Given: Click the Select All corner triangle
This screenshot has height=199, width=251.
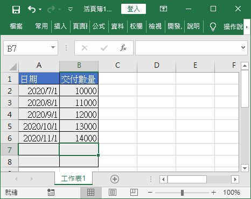Looking at the screenshot, I should (x=13, y=67).
